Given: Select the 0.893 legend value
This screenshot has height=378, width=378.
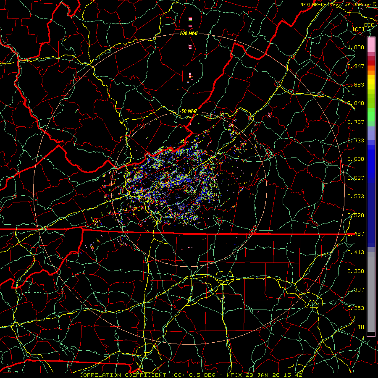Looking at the screenshot, I should (356, 84).
